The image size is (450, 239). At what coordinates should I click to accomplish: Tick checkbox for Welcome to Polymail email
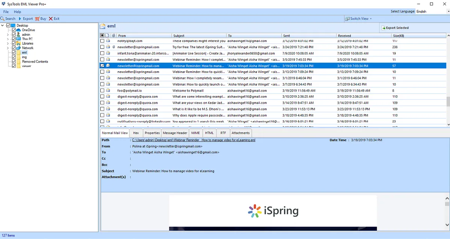[x=102, y=90]
